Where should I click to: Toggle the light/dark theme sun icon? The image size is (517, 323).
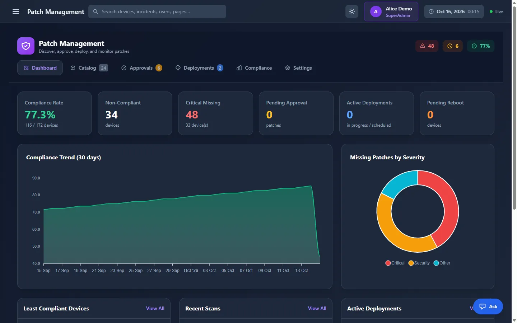(352, 11)
